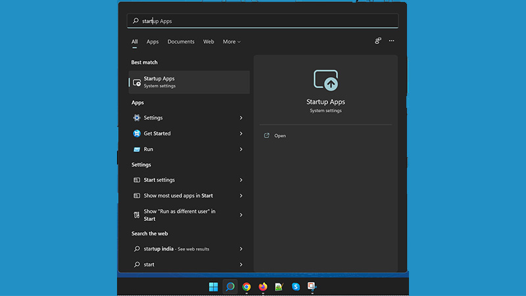The height and width of the screenshot is (296, 526).
Task: Open the Get Started app result
Action: point(189,134)
